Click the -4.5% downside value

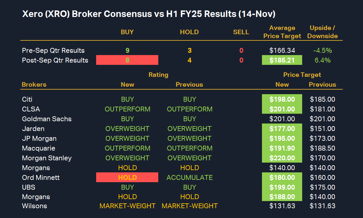322,51
